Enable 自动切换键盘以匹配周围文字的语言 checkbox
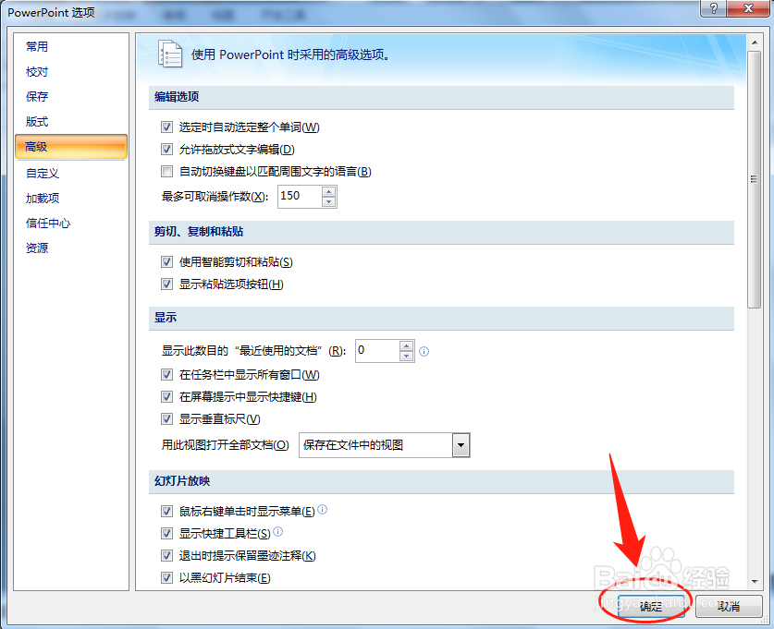The width and height of the screenshot is (774, 629). coord(166,172)
